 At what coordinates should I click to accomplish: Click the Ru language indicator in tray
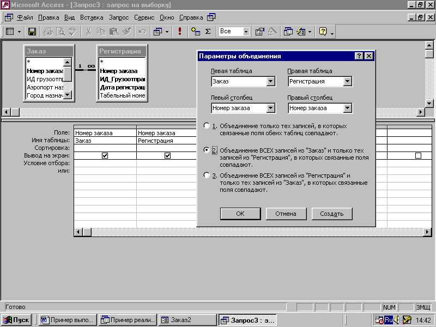pyautogui.click(x=389, y=320)
